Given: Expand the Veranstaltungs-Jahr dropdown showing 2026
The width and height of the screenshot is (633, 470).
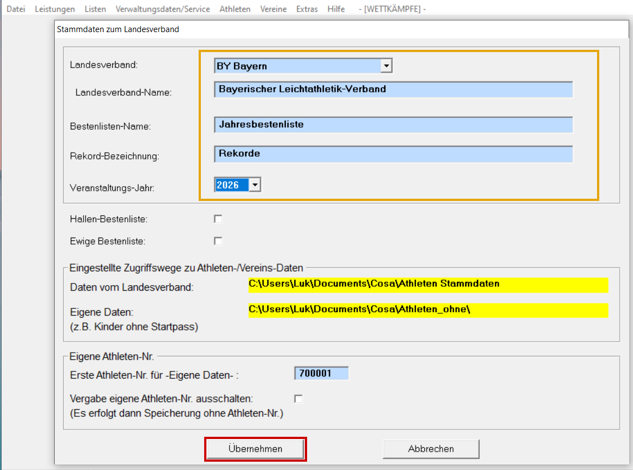Looking at the screenshot, I should coord(255,185).
